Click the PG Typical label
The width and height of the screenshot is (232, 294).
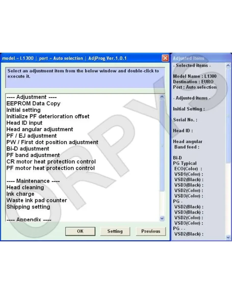185,163
